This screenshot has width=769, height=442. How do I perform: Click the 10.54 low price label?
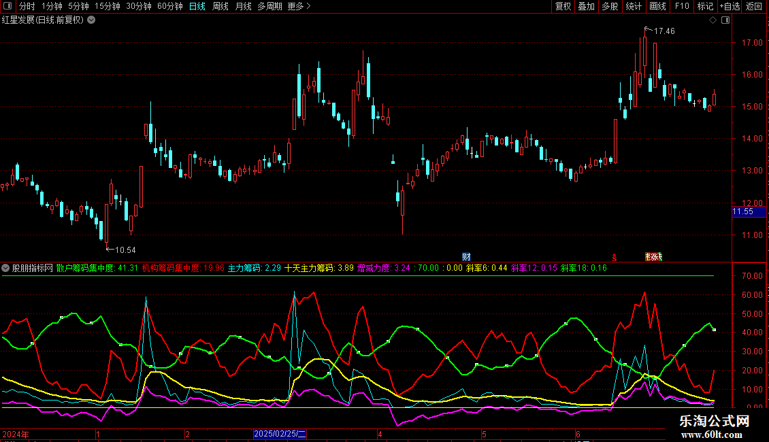125,250
